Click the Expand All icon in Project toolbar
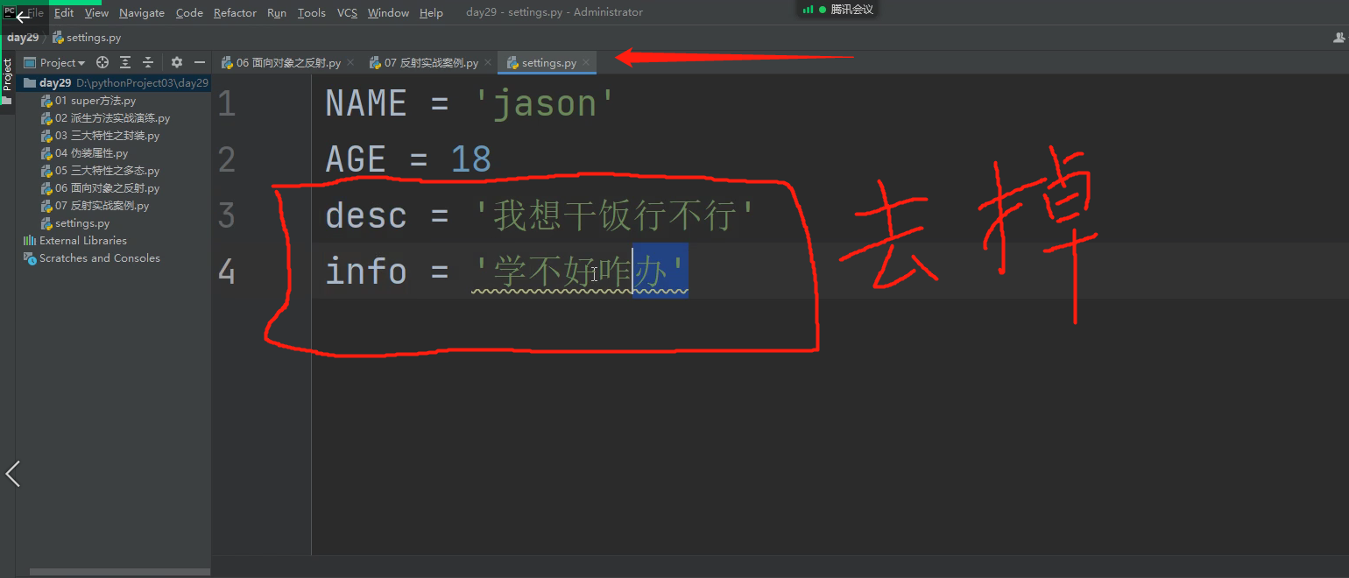This screenshot has height=578, width=1349. click(124, 62)
